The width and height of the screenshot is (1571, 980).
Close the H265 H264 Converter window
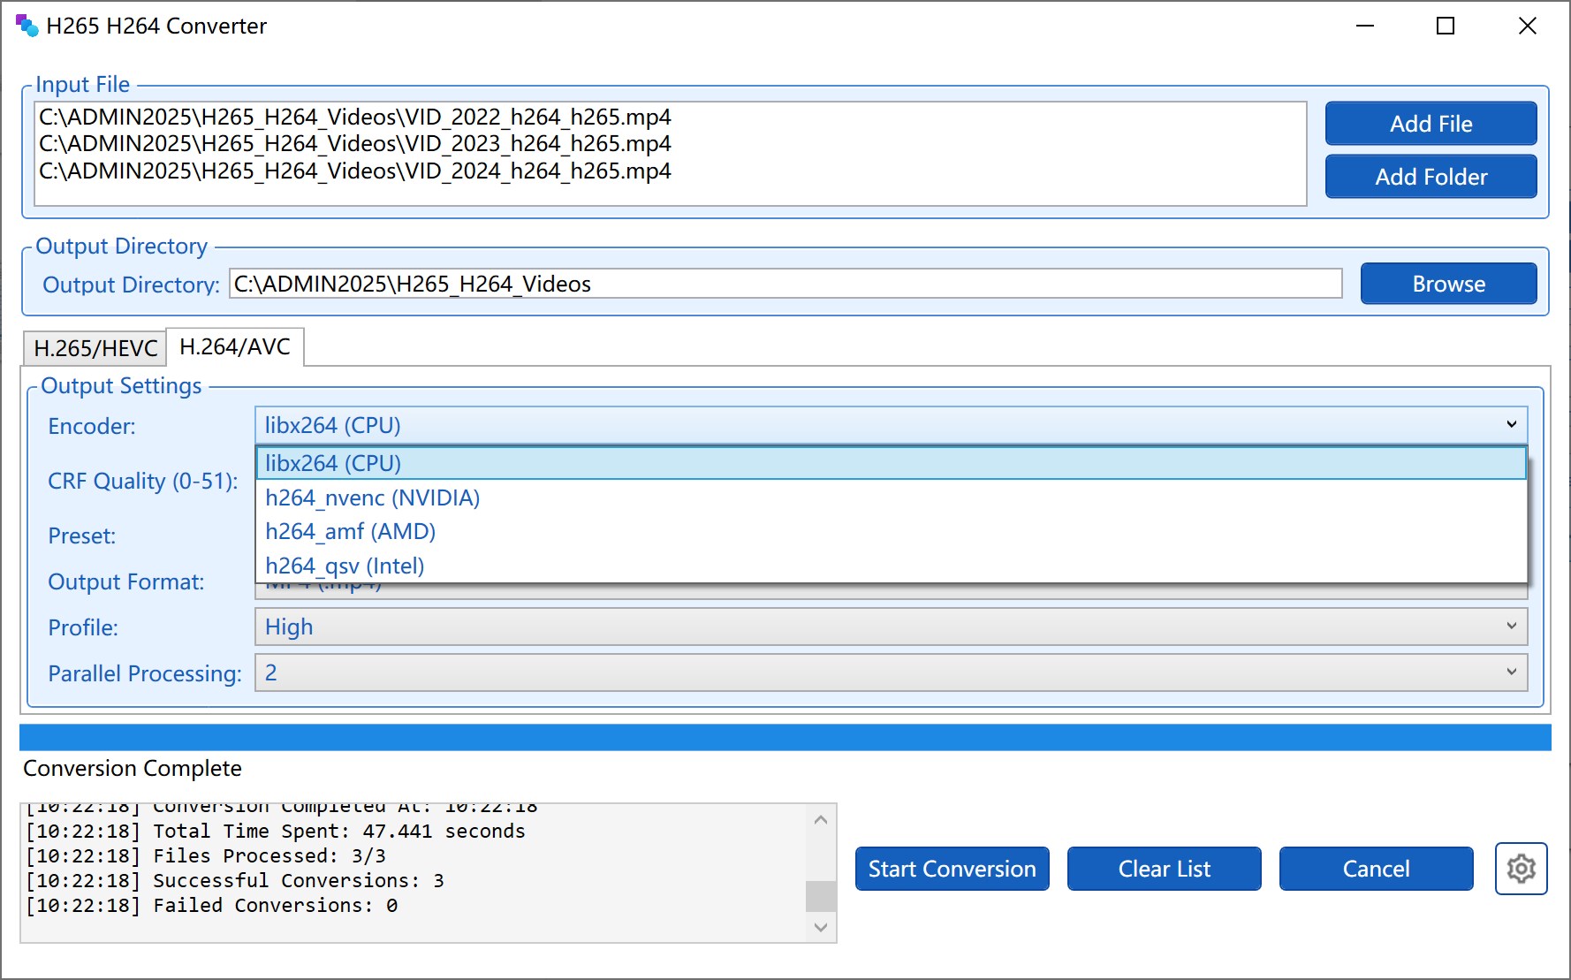click(1527, 26)
